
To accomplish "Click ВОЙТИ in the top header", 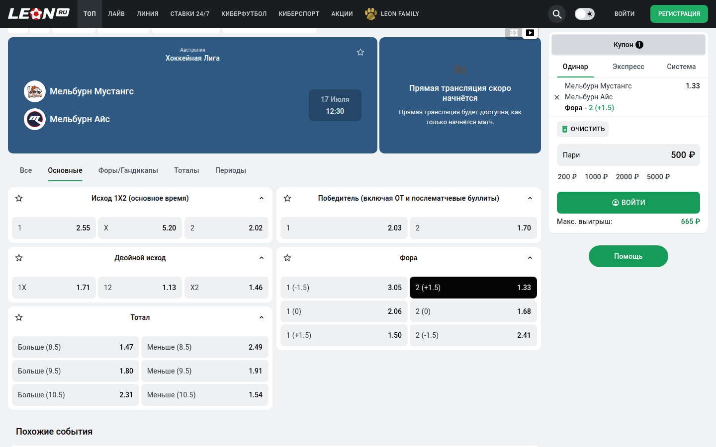I will point(625,14).
